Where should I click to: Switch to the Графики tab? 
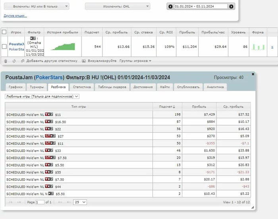(15, 87)
